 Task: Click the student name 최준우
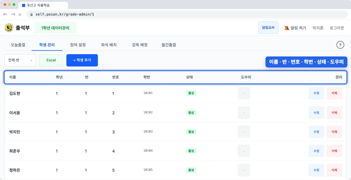pyautogui.click(x=15, y=151)
